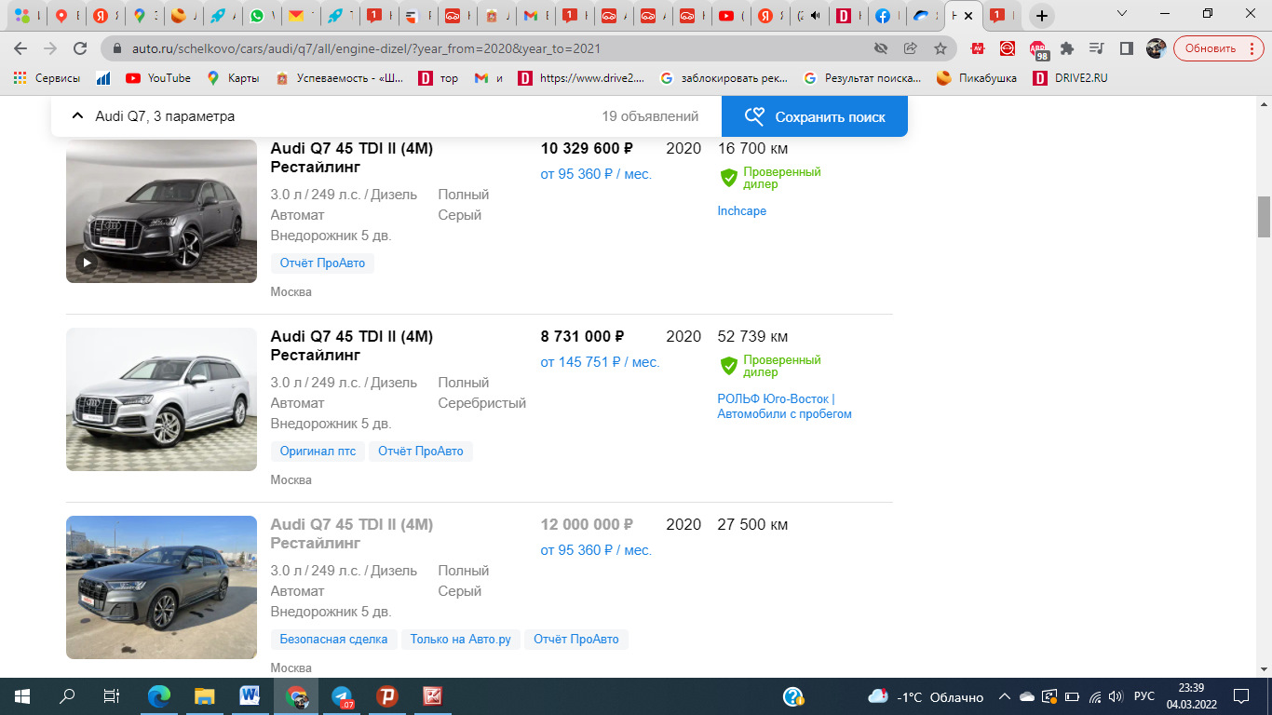Open the YouTube bookmark
Viewport: 1272px width, 715px height.
158,78
